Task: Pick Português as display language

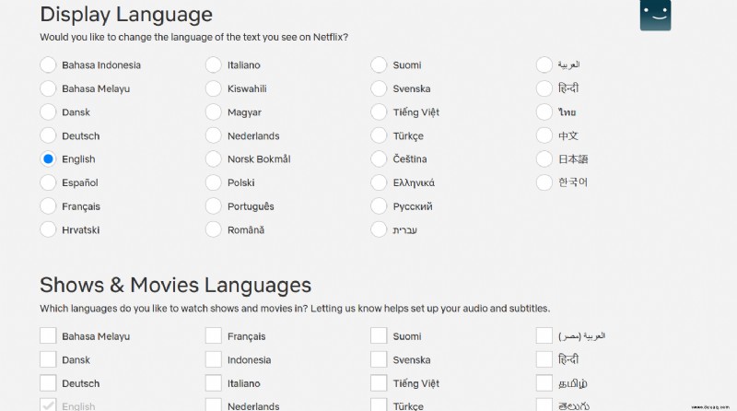Action: point(214,206)
